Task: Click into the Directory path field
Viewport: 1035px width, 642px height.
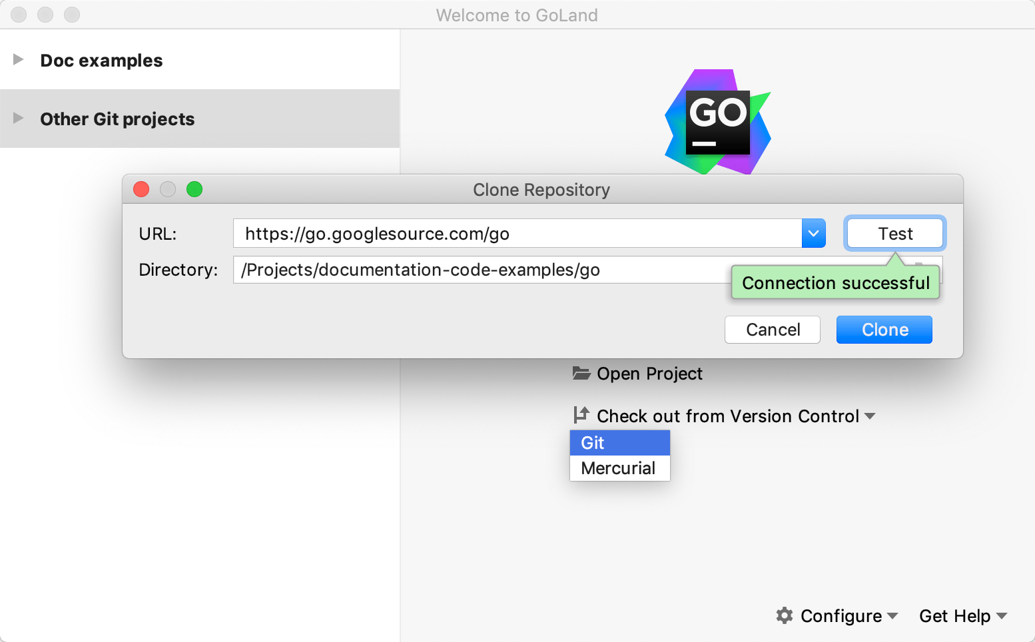Action: 482,270
